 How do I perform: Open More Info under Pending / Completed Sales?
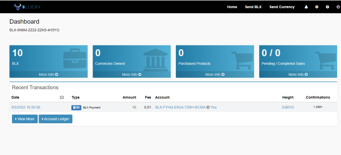298,74
